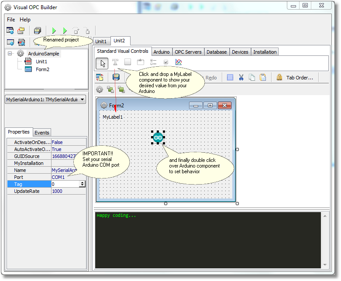Click the AutoActivateO... value True
This screenshot has height=281, width=341.
point(57,149)
